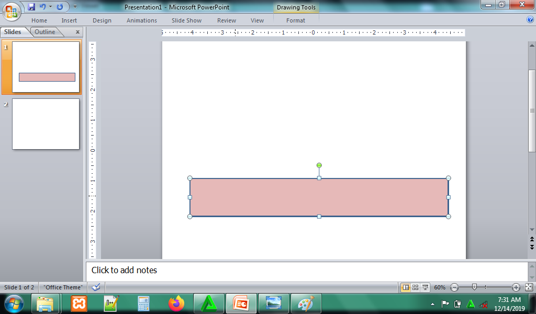Switch to Normal view
The image size is (536, 314).
406,287
